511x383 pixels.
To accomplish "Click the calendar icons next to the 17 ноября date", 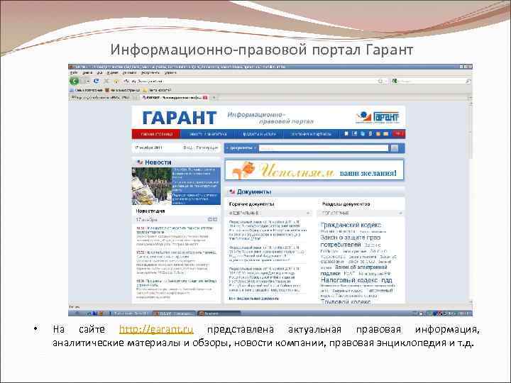I will point(212,219).
